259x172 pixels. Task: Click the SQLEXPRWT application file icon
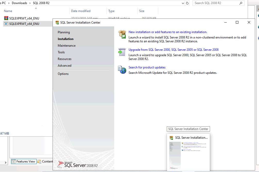point(6,24)
